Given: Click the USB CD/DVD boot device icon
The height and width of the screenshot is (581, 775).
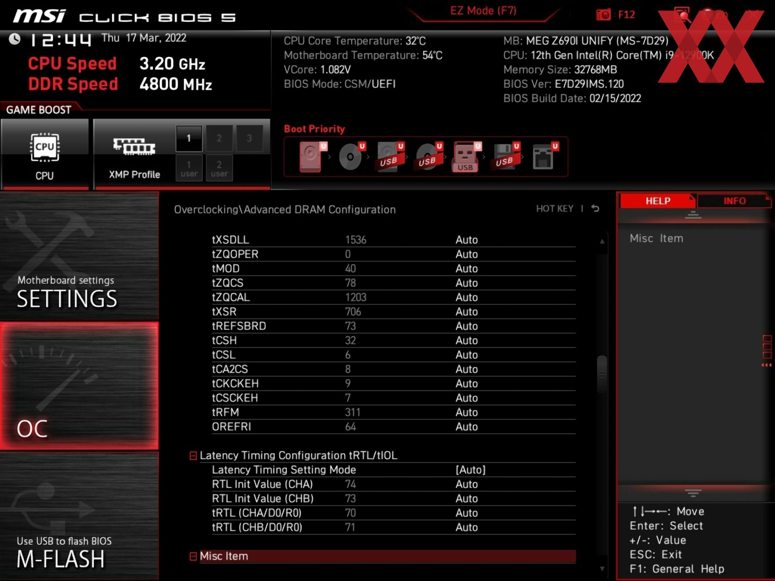Looking at the screenshot, I should [x=429, y=157].
